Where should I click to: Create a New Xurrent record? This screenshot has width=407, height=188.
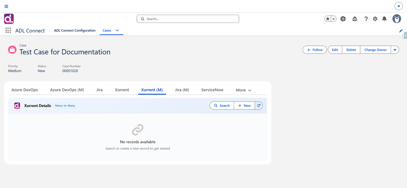point(244,106)
